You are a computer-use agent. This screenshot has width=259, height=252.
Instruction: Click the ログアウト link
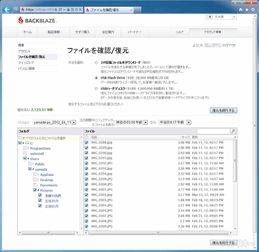[x=229, y=45]
